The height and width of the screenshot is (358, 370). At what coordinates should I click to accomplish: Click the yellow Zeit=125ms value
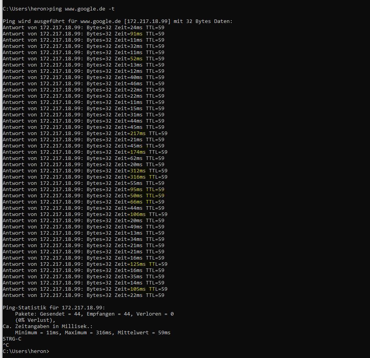coord(130,264)
